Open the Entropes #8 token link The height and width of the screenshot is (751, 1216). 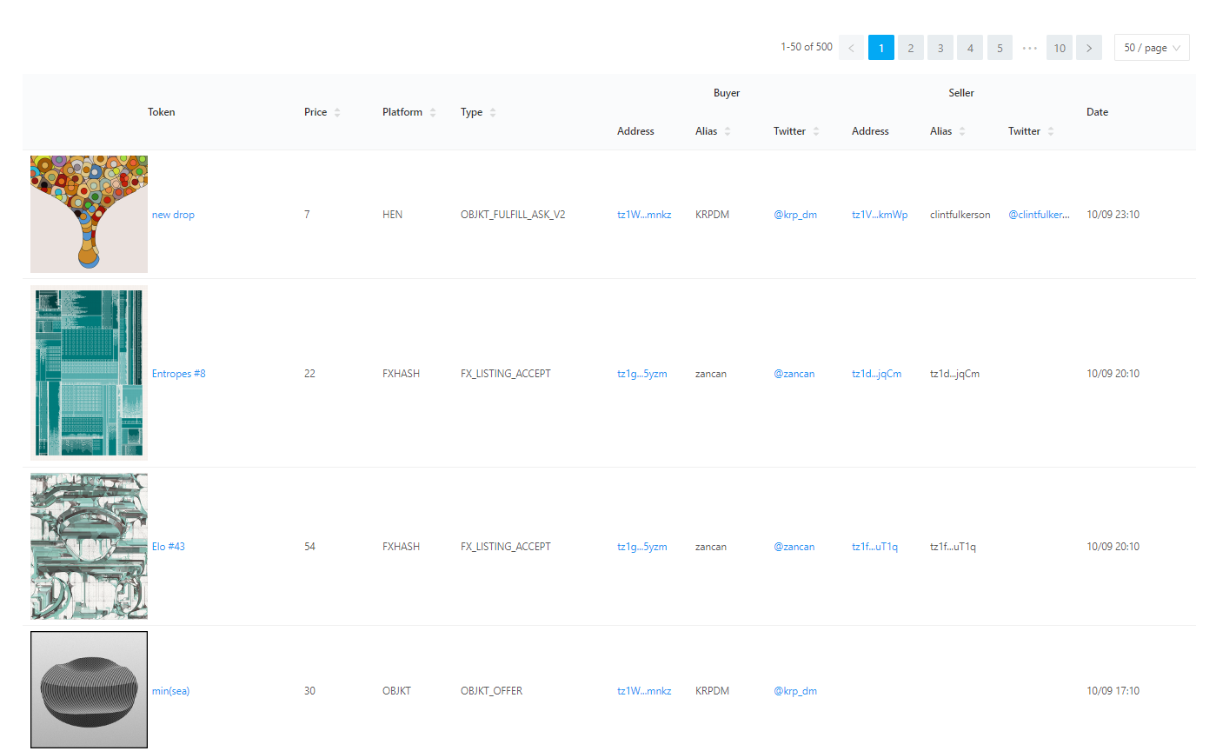[x=179, y=374]
